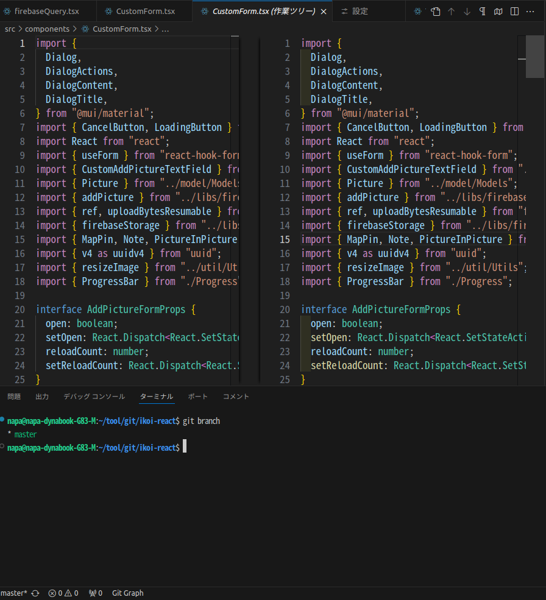Screen dimensions: 546x600
Task: Toggle the side-by-side diff layout icon
Action: point(514,12)
